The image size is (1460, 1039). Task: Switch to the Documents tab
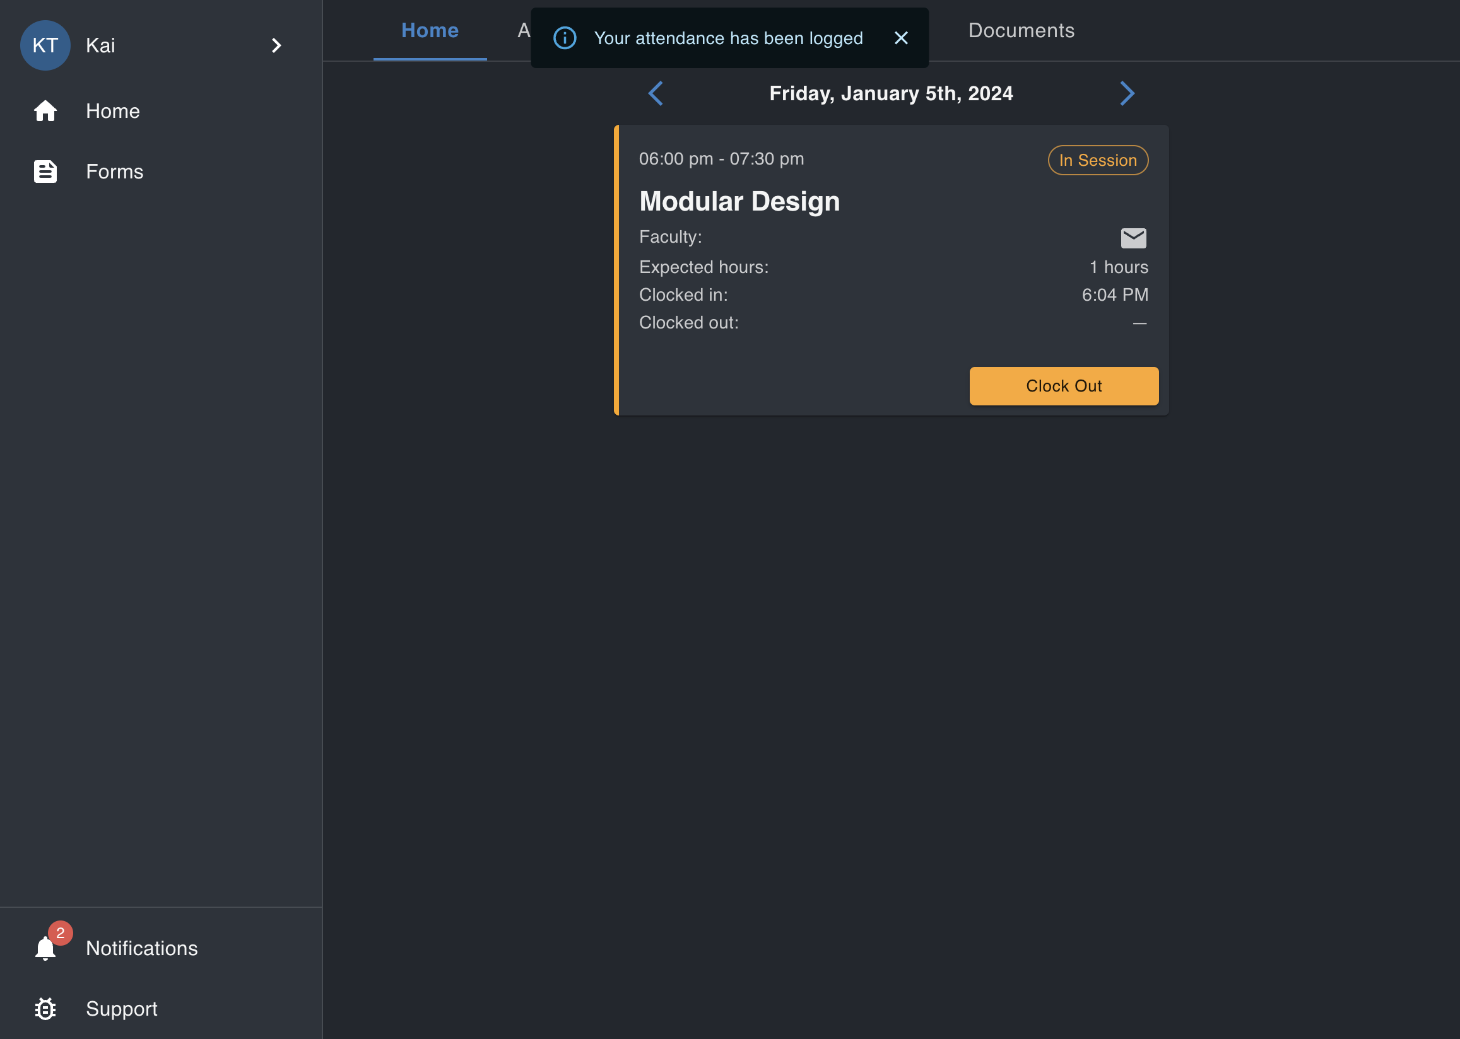[1021, 30]
